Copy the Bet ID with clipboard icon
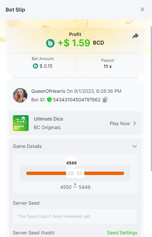 105,100
